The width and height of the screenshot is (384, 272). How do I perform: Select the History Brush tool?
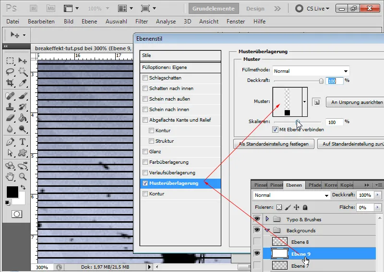(x=23, y=107)
